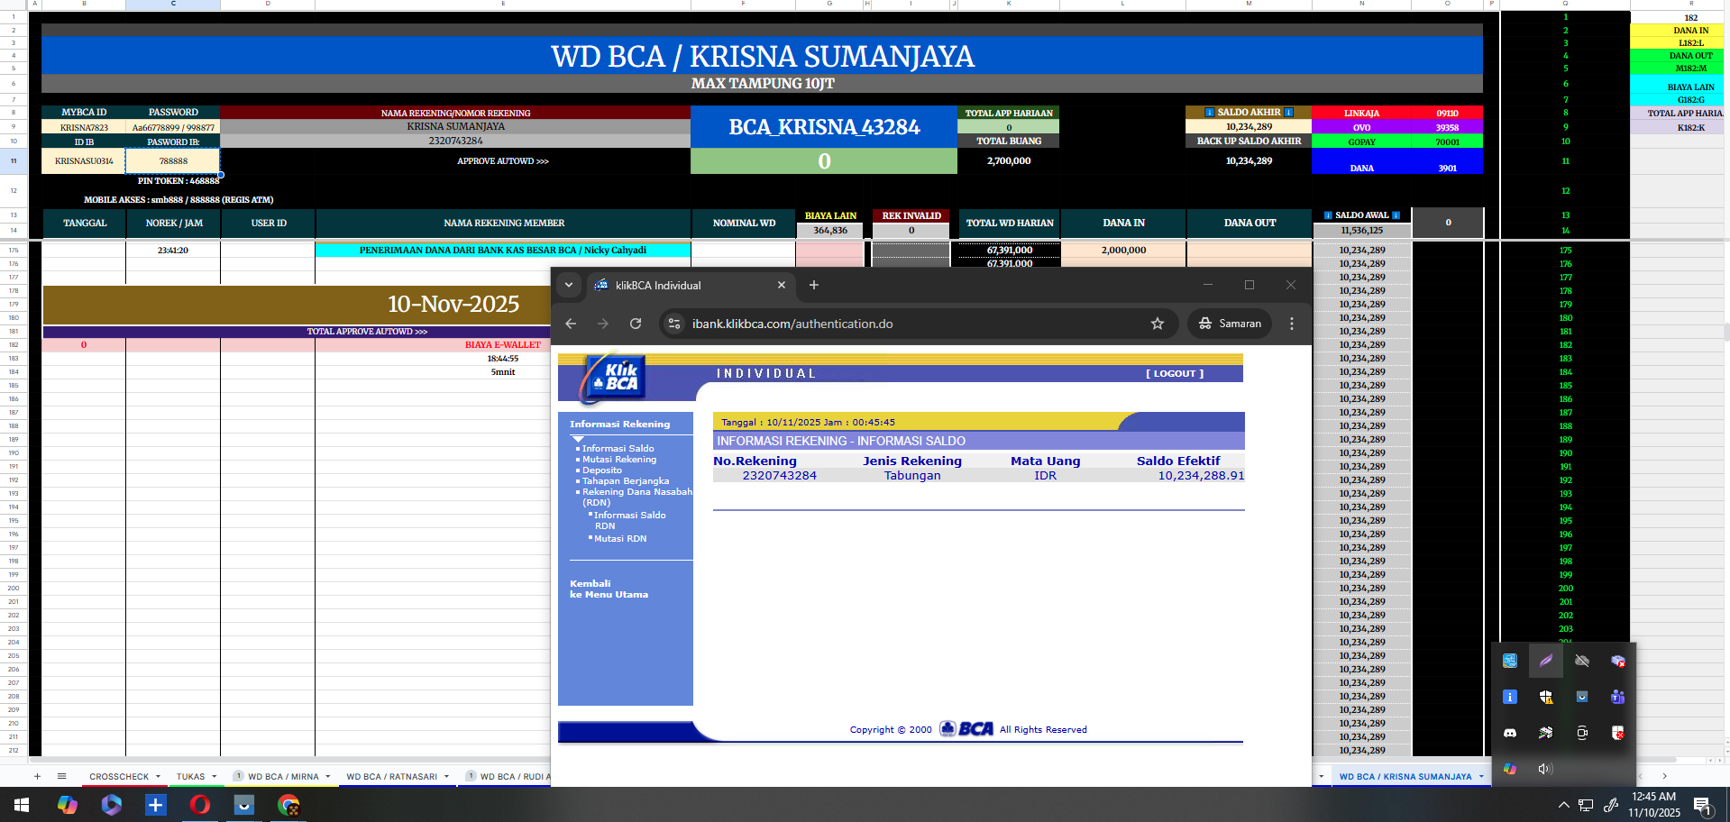
Task: Log out via LOGOUT link
Action: coord(1174,373)
